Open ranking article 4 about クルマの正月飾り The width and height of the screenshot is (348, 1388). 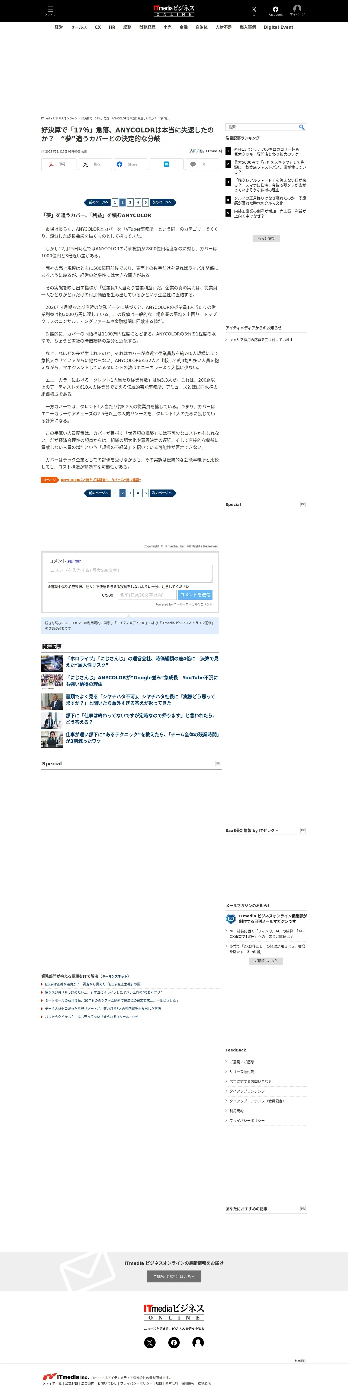point(270,201)
